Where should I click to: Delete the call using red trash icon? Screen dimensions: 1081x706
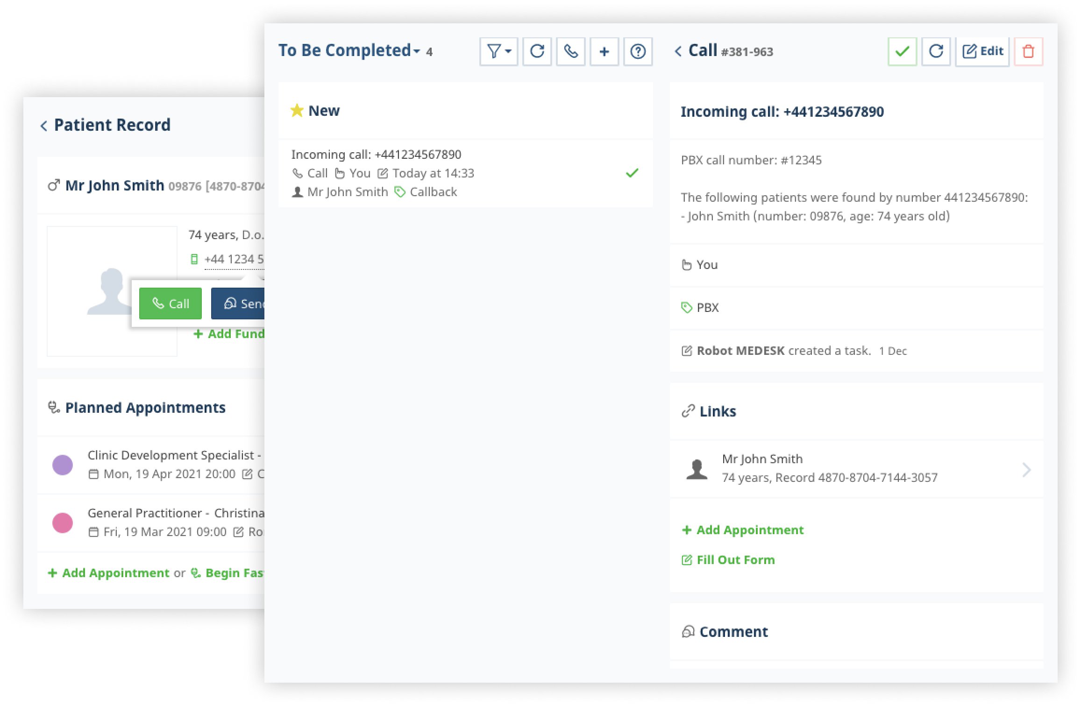point(1028,51)
